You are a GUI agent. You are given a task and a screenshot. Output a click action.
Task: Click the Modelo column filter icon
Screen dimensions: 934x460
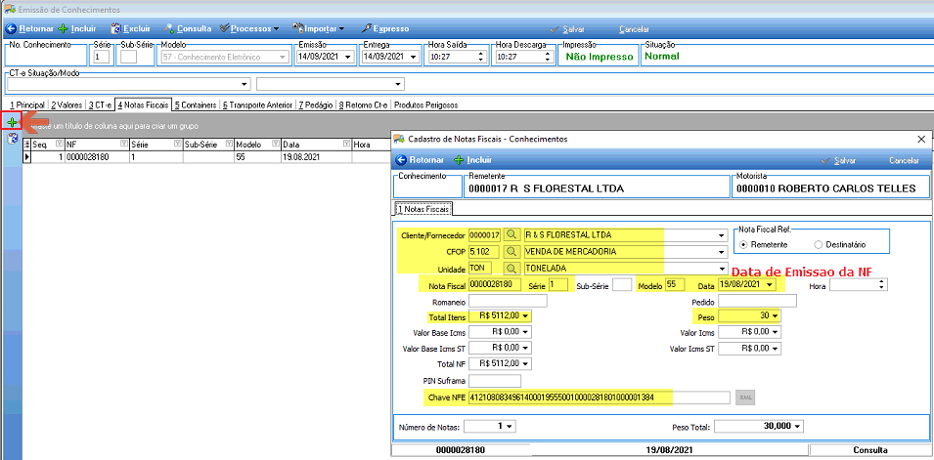tap(276, 144)
